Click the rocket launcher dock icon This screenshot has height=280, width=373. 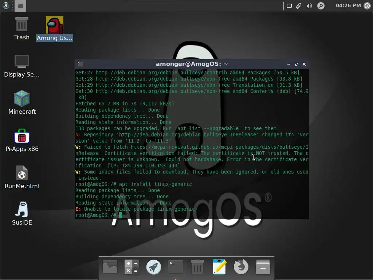(153, 267)
